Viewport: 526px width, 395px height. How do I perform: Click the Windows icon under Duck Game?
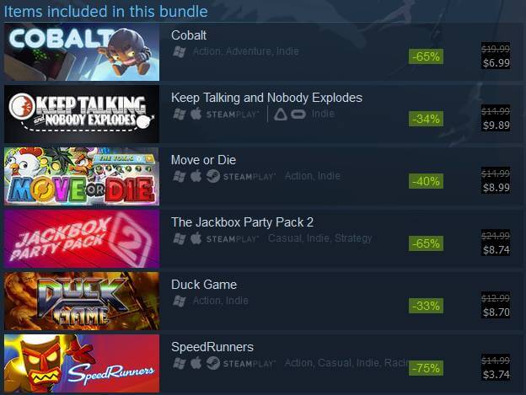point(180,302)
